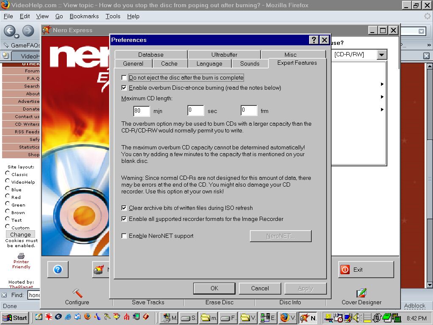Click the red splat quick launch icon
433x325 pixels.
[49, 317]
